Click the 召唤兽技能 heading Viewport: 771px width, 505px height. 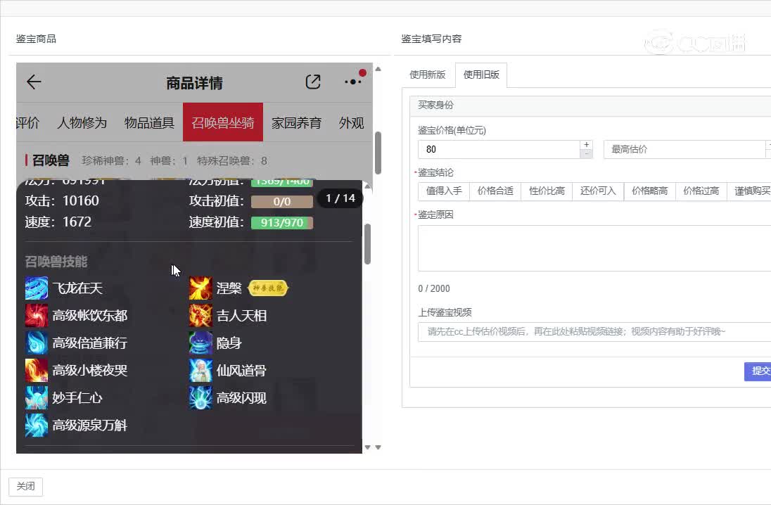tap(56, 262)
